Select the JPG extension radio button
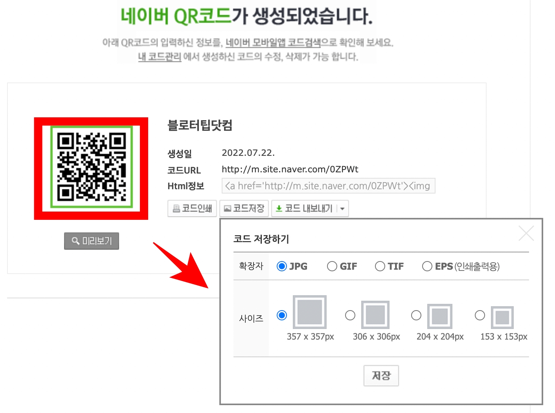The width and height of the screenshot is (555, 413). coord(282,266)
